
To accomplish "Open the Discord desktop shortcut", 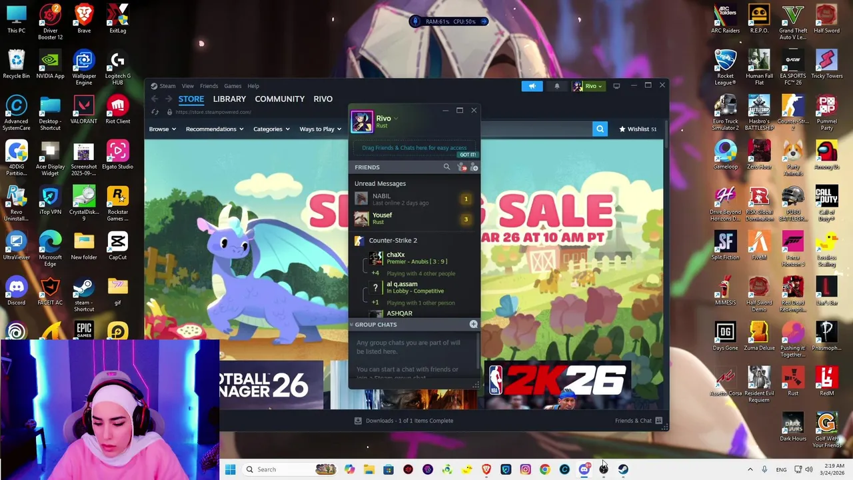I will 17,291.
